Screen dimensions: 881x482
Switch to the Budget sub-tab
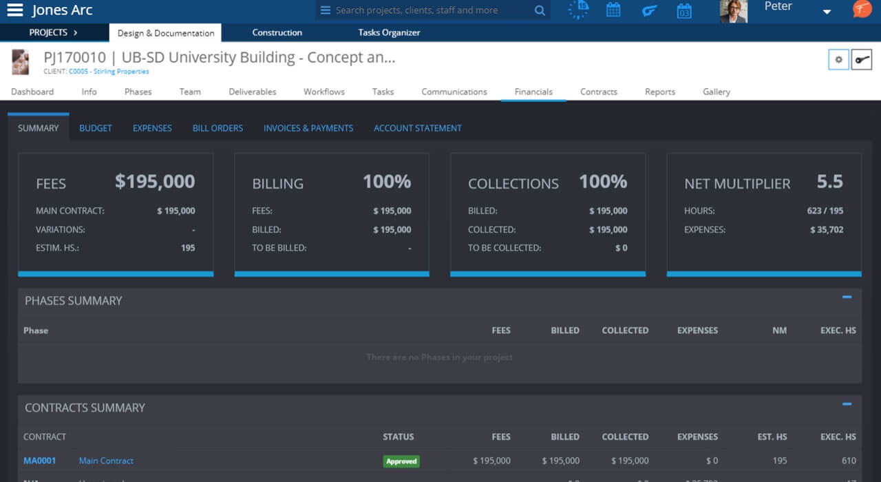click(x=96, y=128)
